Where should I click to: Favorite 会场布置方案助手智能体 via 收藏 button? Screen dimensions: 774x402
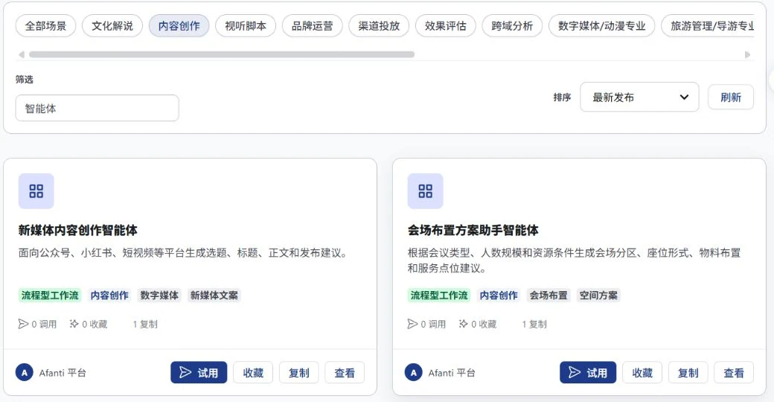[642, 372]
